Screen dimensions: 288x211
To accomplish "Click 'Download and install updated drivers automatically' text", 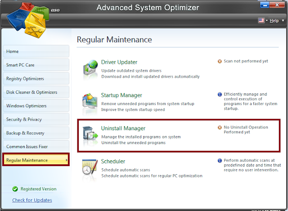I will coord(150,77).
